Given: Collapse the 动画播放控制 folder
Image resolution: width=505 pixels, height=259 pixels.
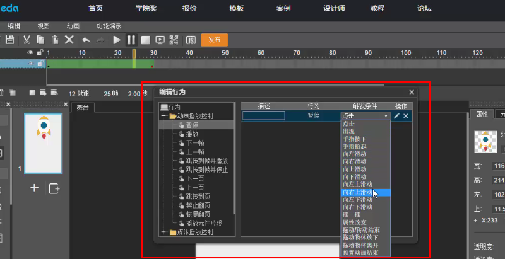Looking at the screenshot, I should pyautogui.click(x=163, y=116).
